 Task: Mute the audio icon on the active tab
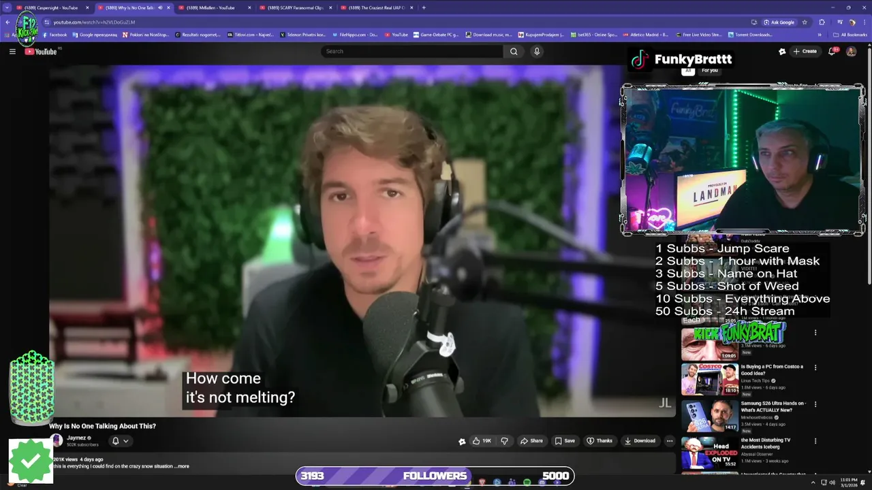point(160,7)
